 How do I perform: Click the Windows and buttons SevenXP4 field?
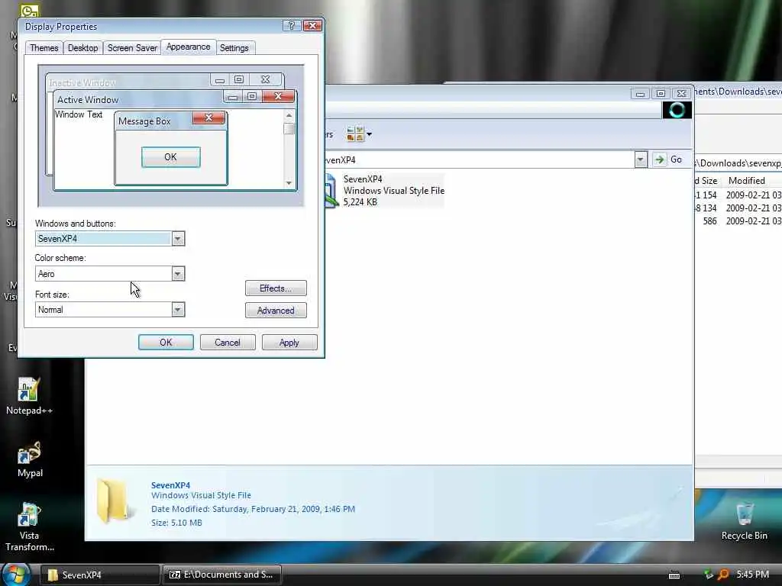pos(104,239)
